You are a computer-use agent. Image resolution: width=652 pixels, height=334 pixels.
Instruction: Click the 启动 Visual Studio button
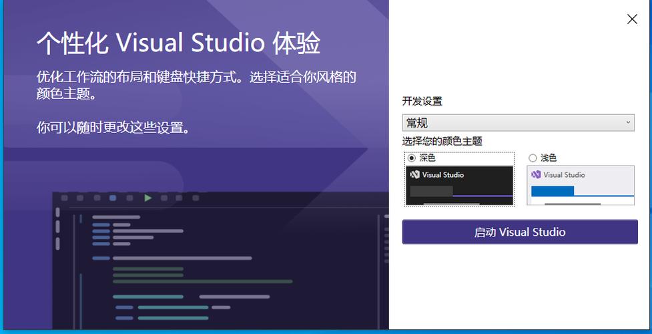pyautogui.click(x=520, y=232)
